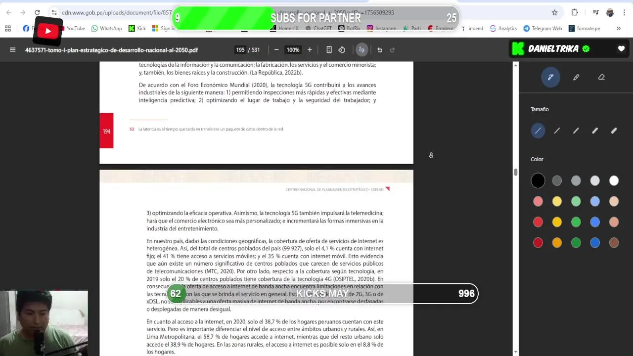Open the Telegram Web bookmark
The width and height of the screenshot is (633, 356).
[543, 28]
